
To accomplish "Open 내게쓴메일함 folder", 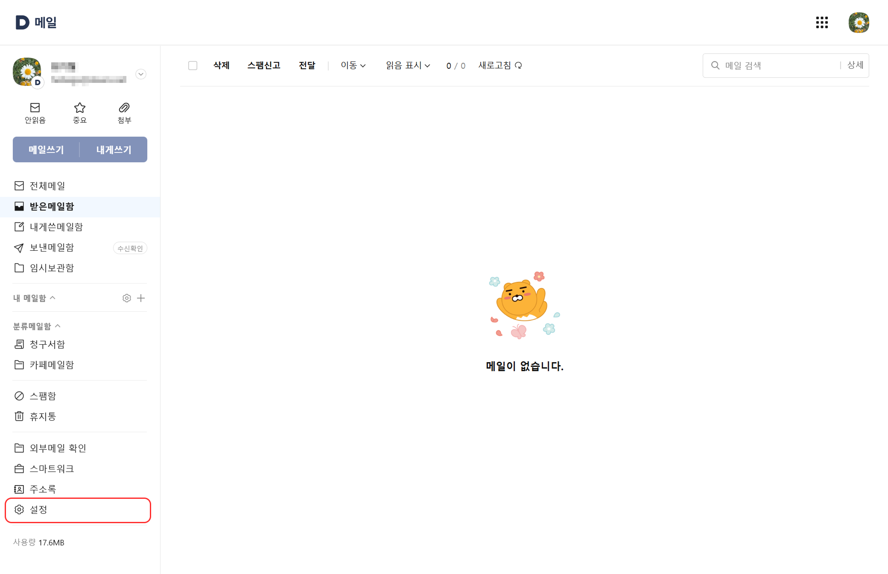I will pyautogui.click(x=80, y=227).
